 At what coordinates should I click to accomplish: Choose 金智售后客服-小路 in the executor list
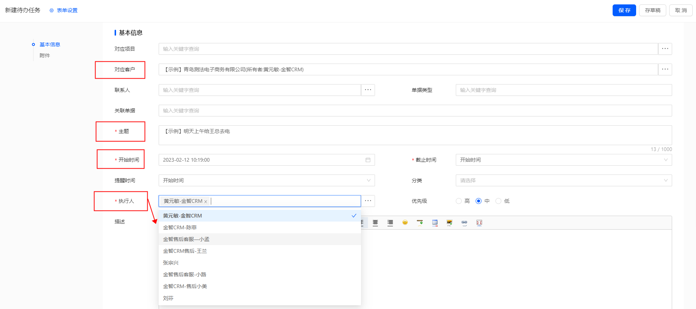pos(260,274)
